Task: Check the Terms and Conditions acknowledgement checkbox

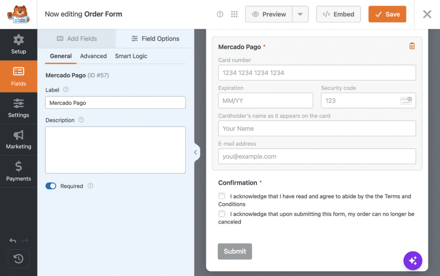Action: (222, 196)
